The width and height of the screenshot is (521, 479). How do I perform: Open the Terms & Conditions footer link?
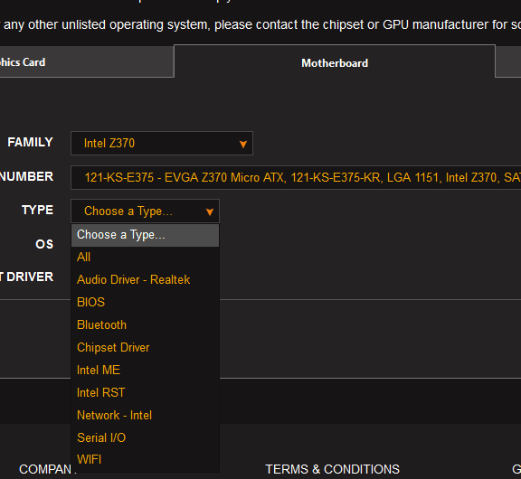(332, 469)
